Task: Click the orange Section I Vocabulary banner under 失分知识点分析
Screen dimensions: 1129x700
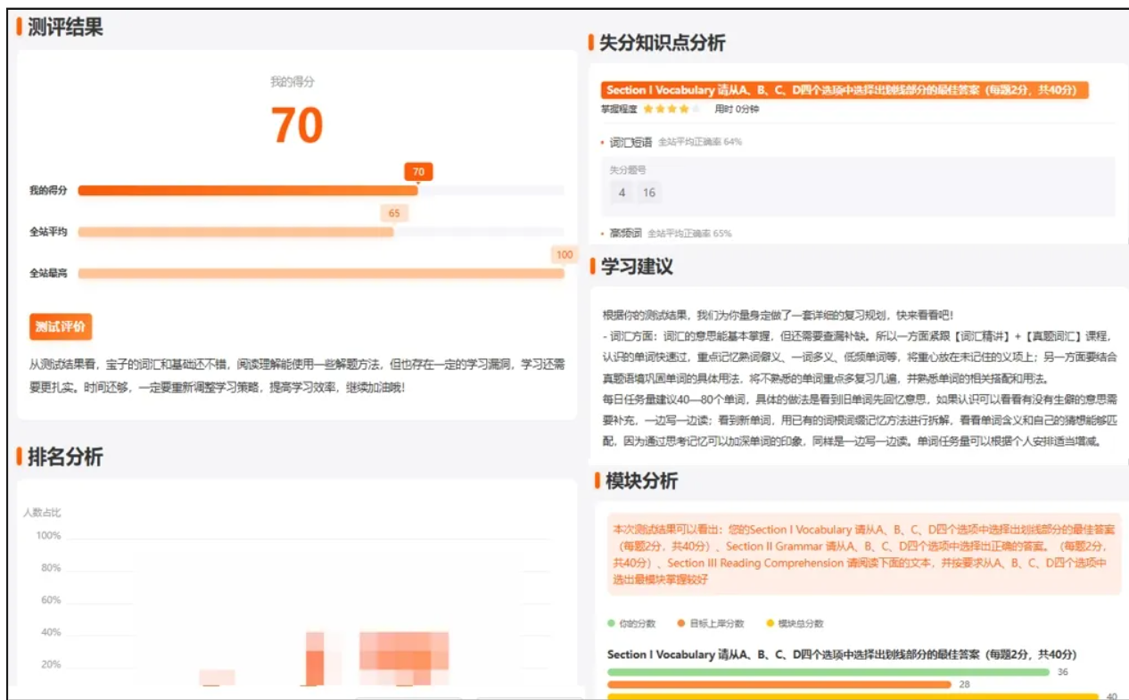Action: 845,90
